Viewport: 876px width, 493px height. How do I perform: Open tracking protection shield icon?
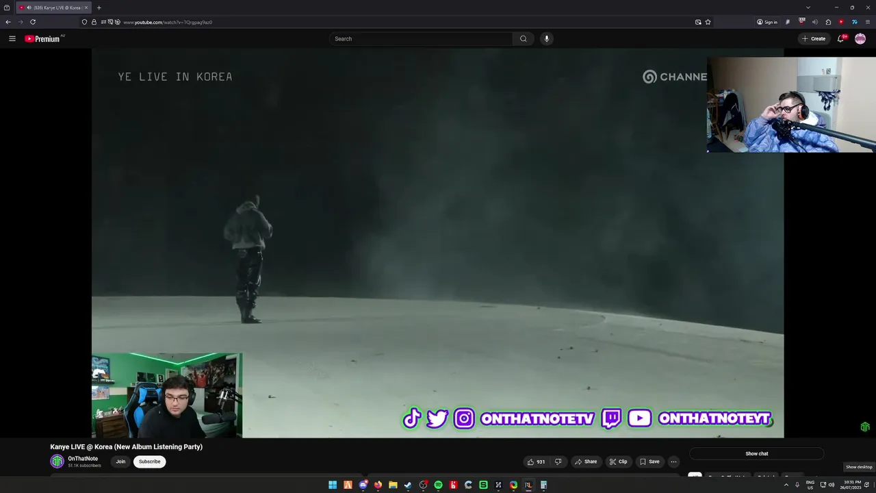click(x=84, y=22)
